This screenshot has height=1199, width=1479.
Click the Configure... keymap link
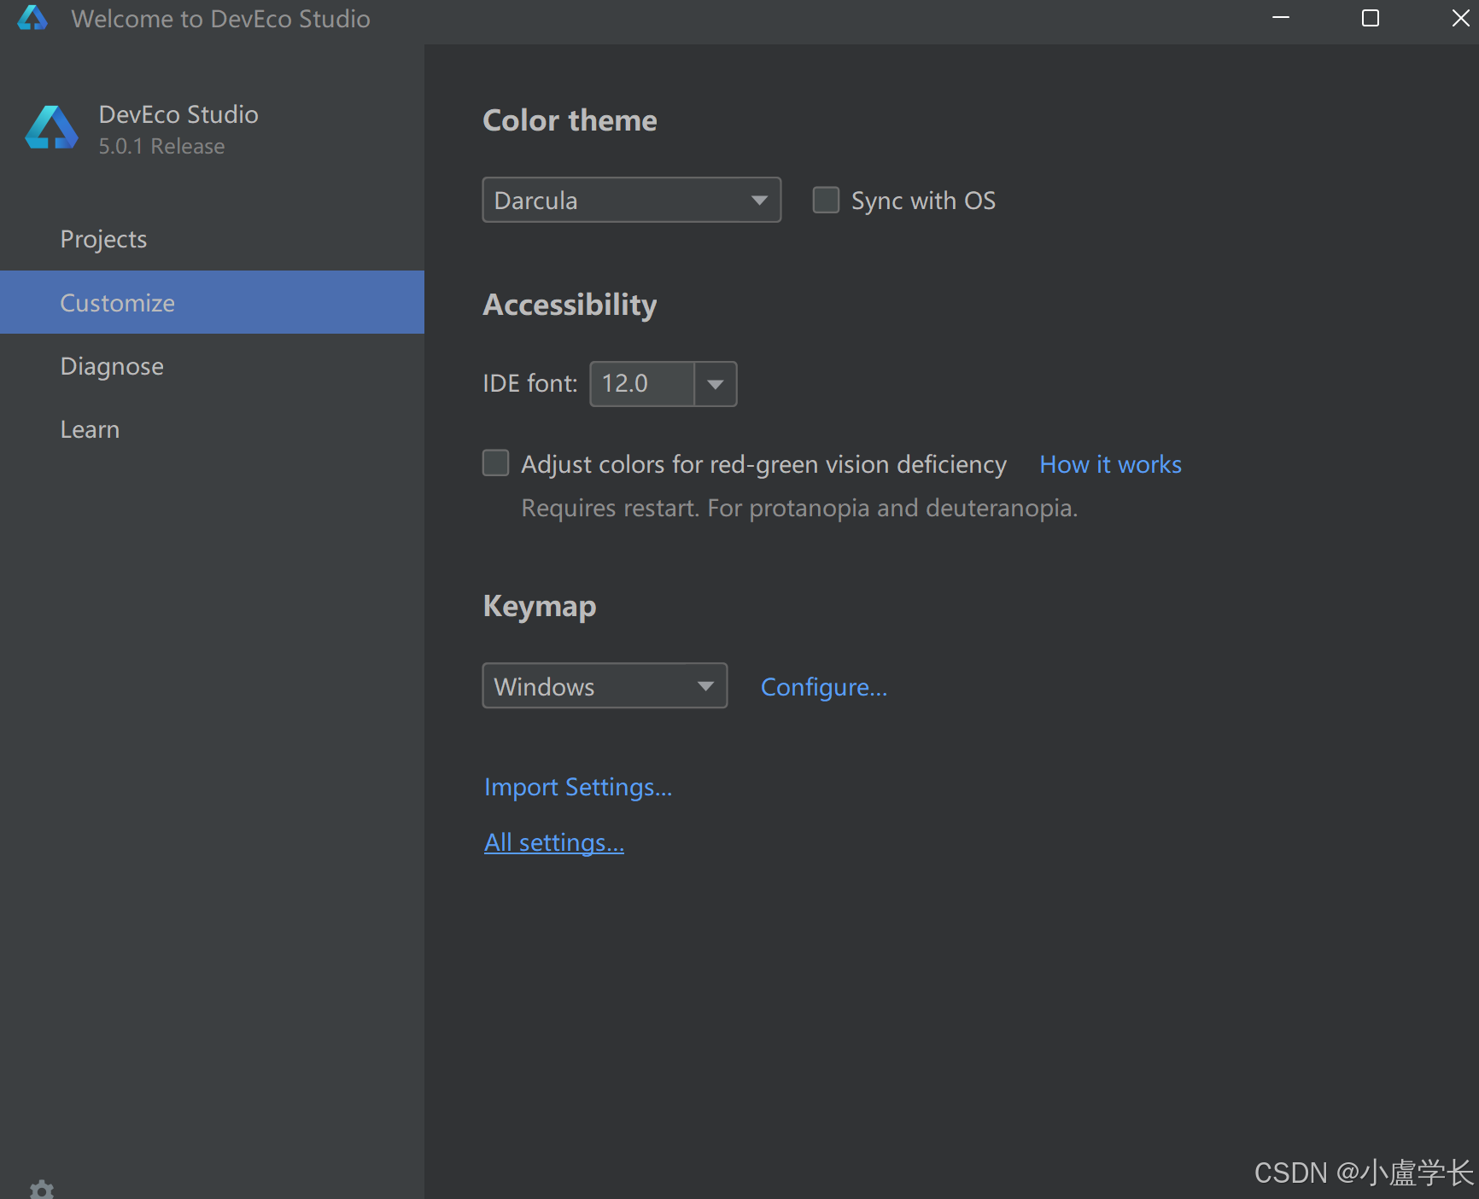click(824, 687)
